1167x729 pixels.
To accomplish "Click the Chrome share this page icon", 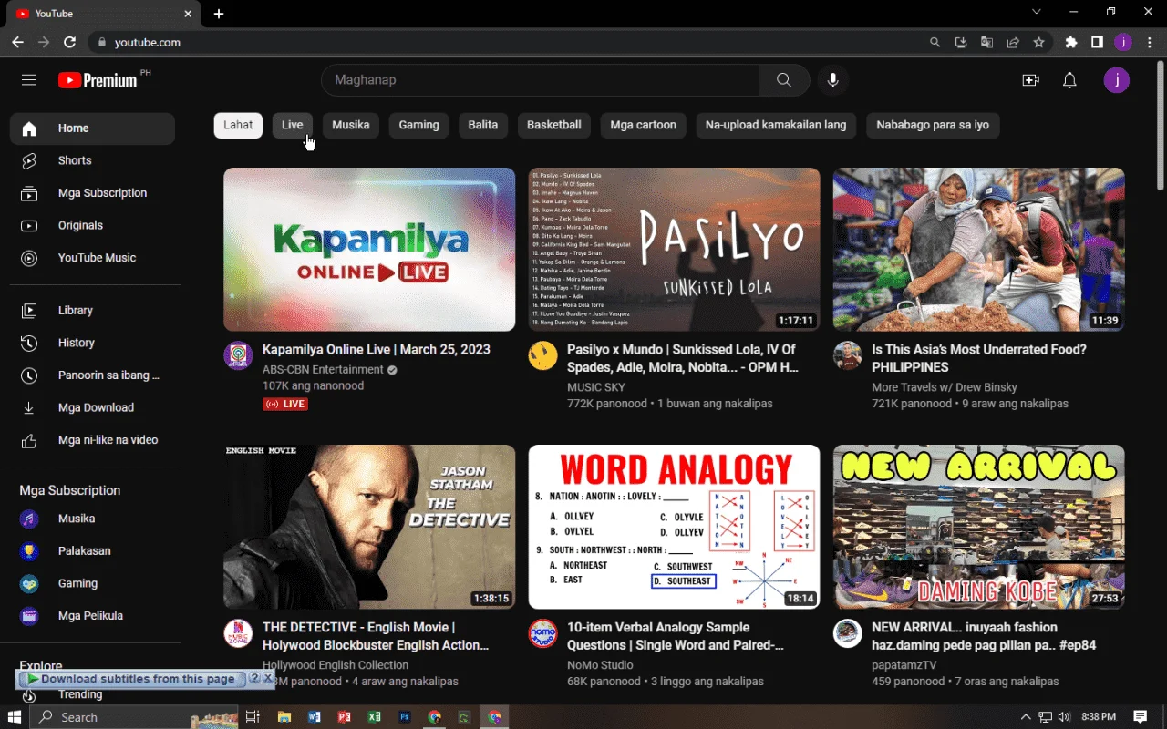I will click(x=1013, y=42).
